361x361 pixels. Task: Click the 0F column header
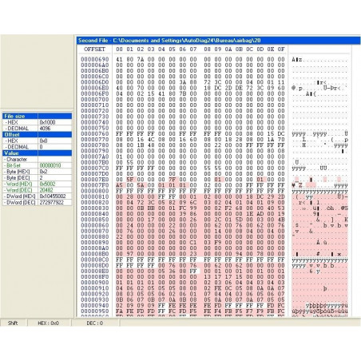coord(281,50)
